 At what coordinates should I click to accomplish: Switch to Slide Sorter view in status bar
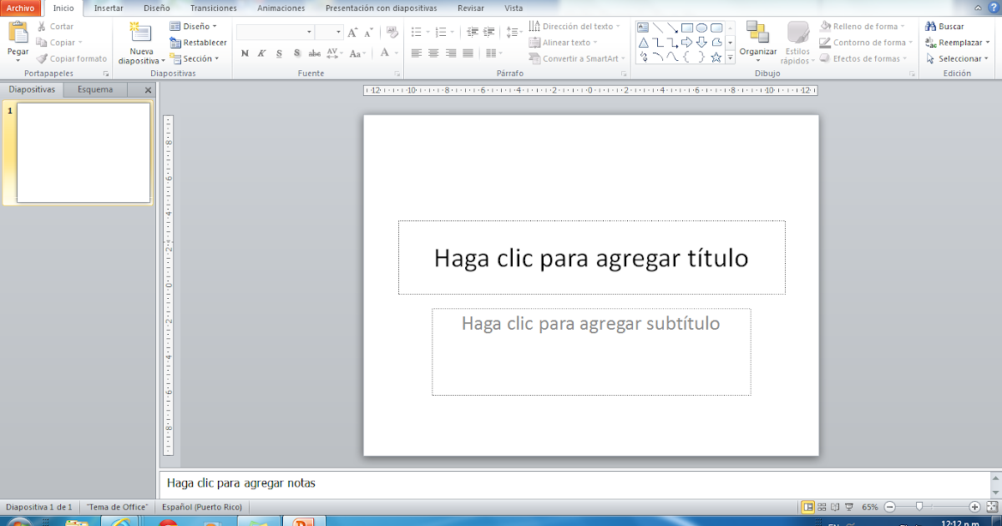(822, 506)
